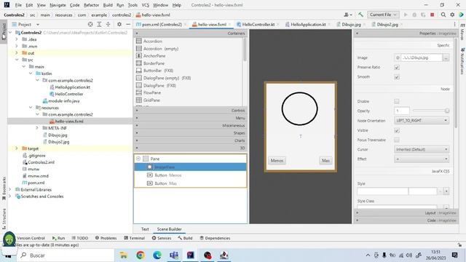Open the Problems tool window
Viewport: 466px width, 262px height.
[x=106, y=238]
